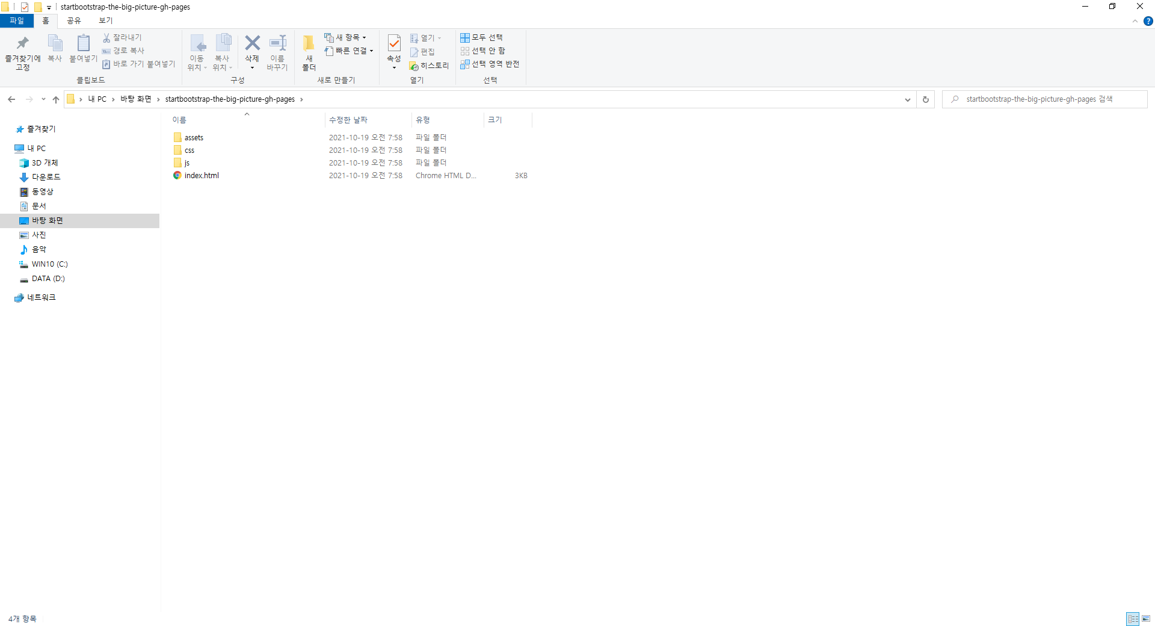The height and width of the screenshot is (626, 1155).
Task: Switch to the Home (홈) tab
Action: (x=46, y=20)
